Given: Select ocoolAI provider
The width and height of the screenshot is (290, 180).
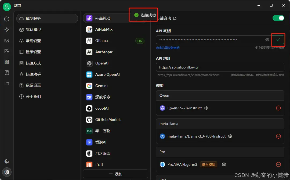Looking at the screenshot, I should (x=115, y=109).
